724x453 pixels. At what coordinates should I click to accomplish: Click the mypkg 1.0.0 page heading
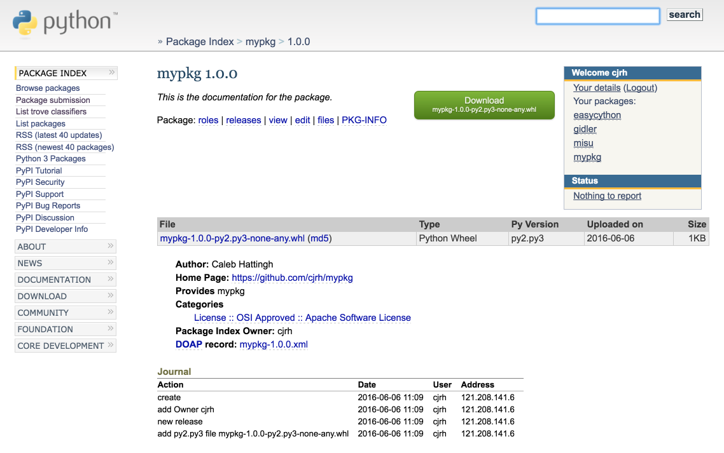[197, 74]
